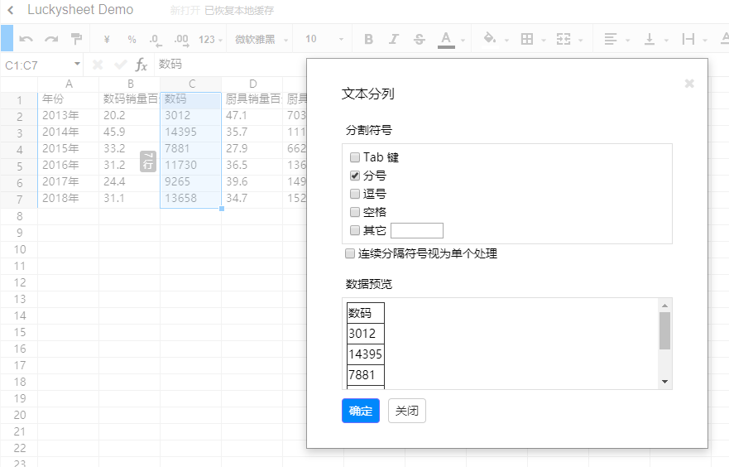This screenshot has width=729, height=467.
Task: Click 7881 in the data preview
Action: [x=366, y=375]
